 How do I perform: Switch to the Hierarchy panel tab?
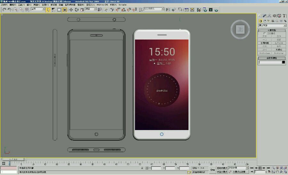pyautogui.click(x=269, y=16)
